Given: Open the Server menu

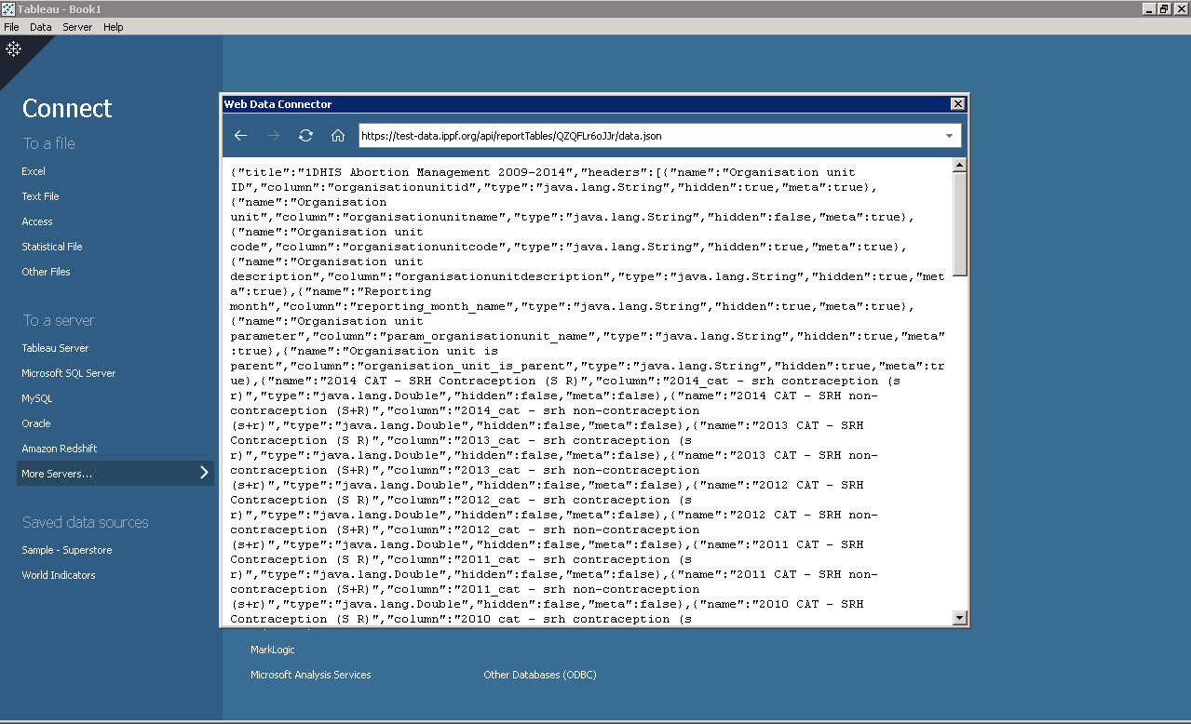Looking at the screenshot, I should coord(77,27).
